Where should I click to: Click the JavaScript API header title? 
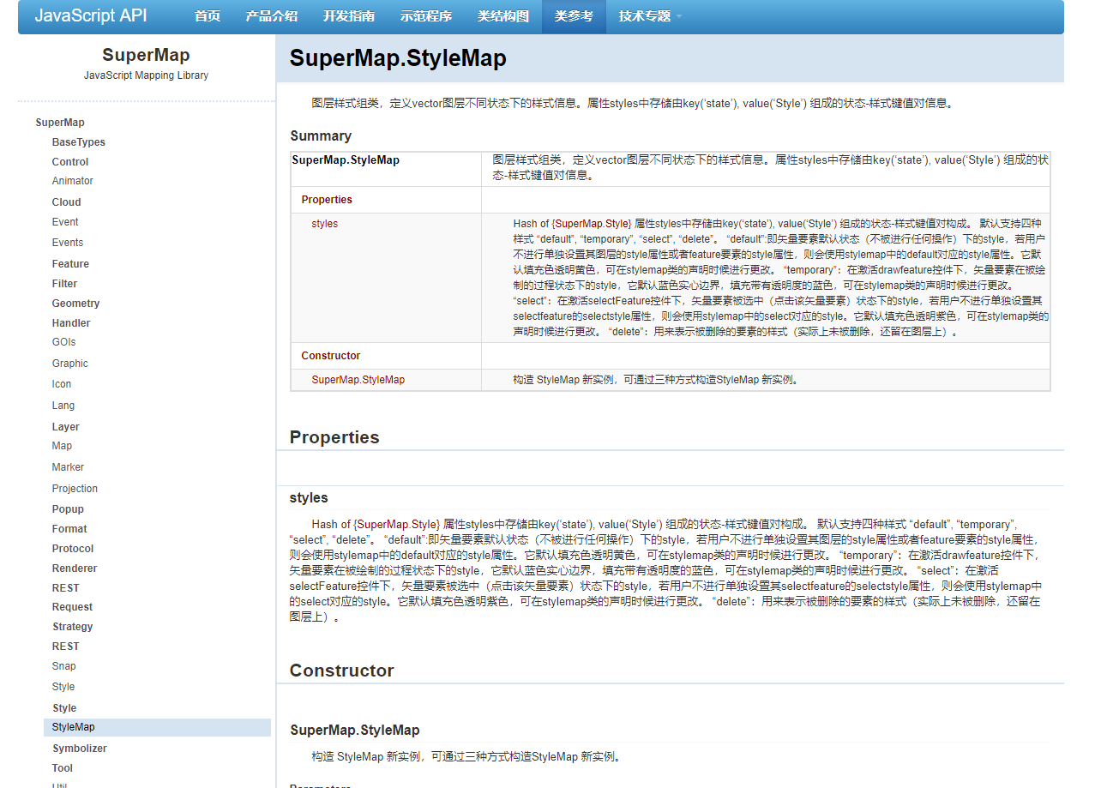point(91,16)
